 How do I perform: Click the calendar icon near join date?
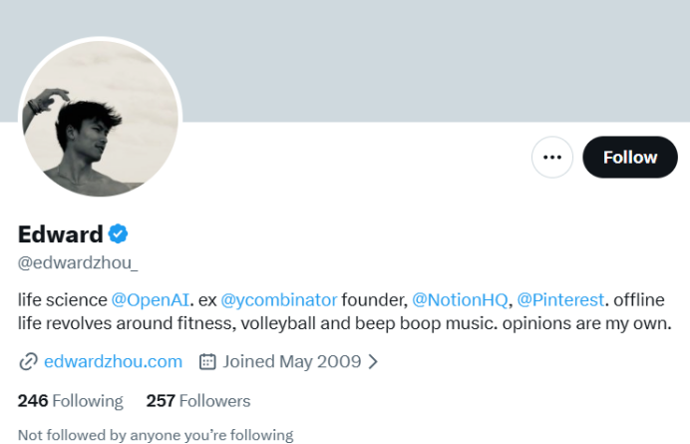[207, 361]
